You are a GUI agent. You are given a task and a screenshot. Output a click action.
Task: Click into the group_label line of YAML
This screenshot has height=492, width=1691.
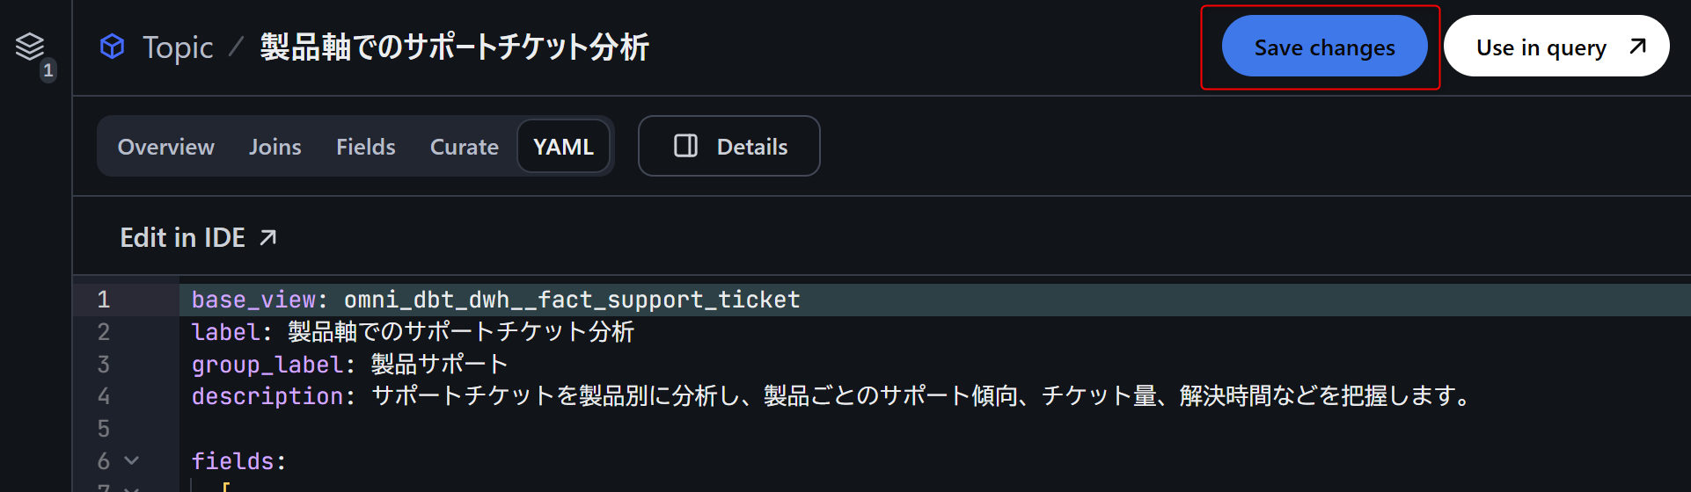pos(440,364)
